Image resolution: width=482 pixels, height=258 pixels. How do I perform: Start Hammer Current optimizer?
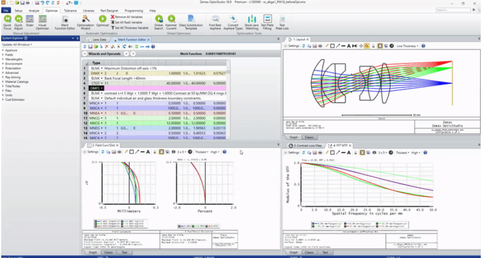pyautogui.click(x=171, y=22)
